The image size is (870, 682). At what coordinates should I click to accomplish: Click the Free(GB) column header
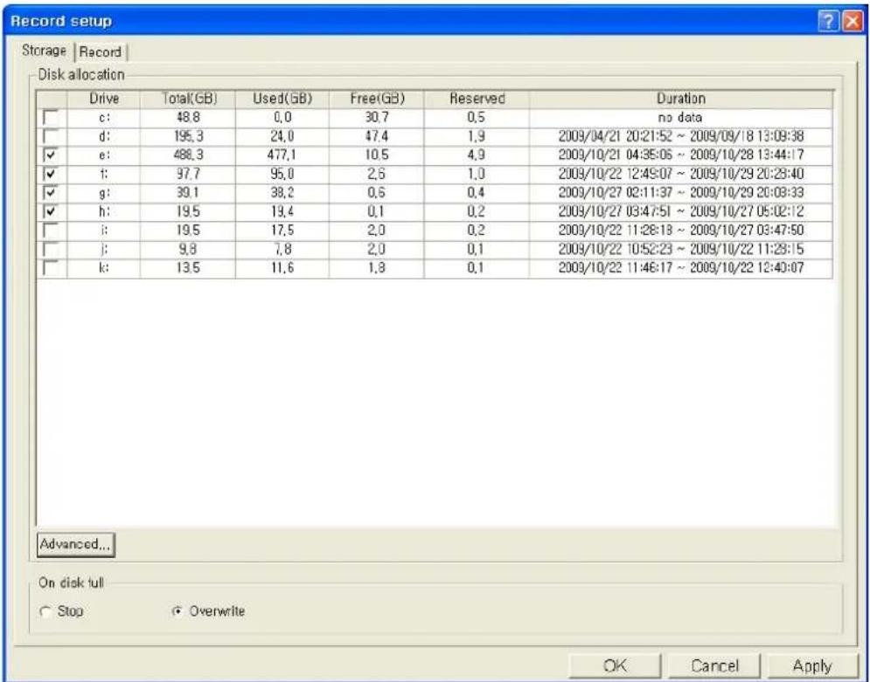377,99
